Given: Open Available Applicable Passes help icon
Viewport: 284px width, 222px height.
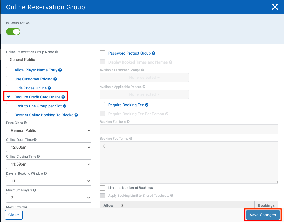Looking at the screenshot, I should pyautogui.click(x=144, y=87).
